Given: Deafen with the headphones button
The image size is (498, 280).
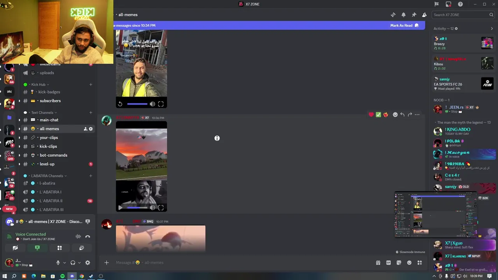Looking at the screenshot, I should coord(73,263).
